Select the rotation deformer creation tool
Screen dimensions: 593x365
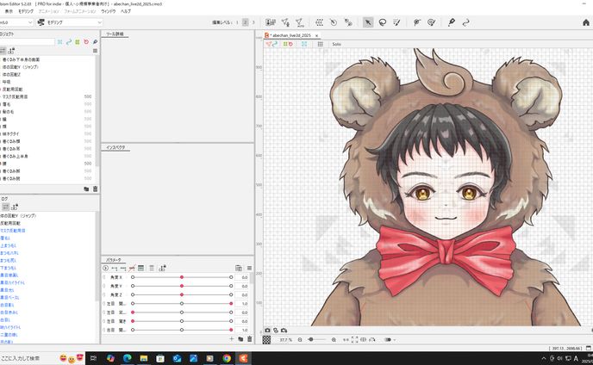click(334, 22)
